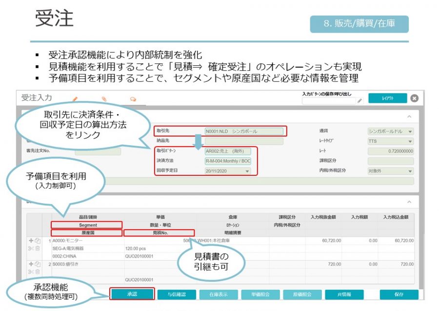Screen dimensions: 439x311
Task: Open the 回収予定日 date dropdown
Action: (x=247, y=171)
